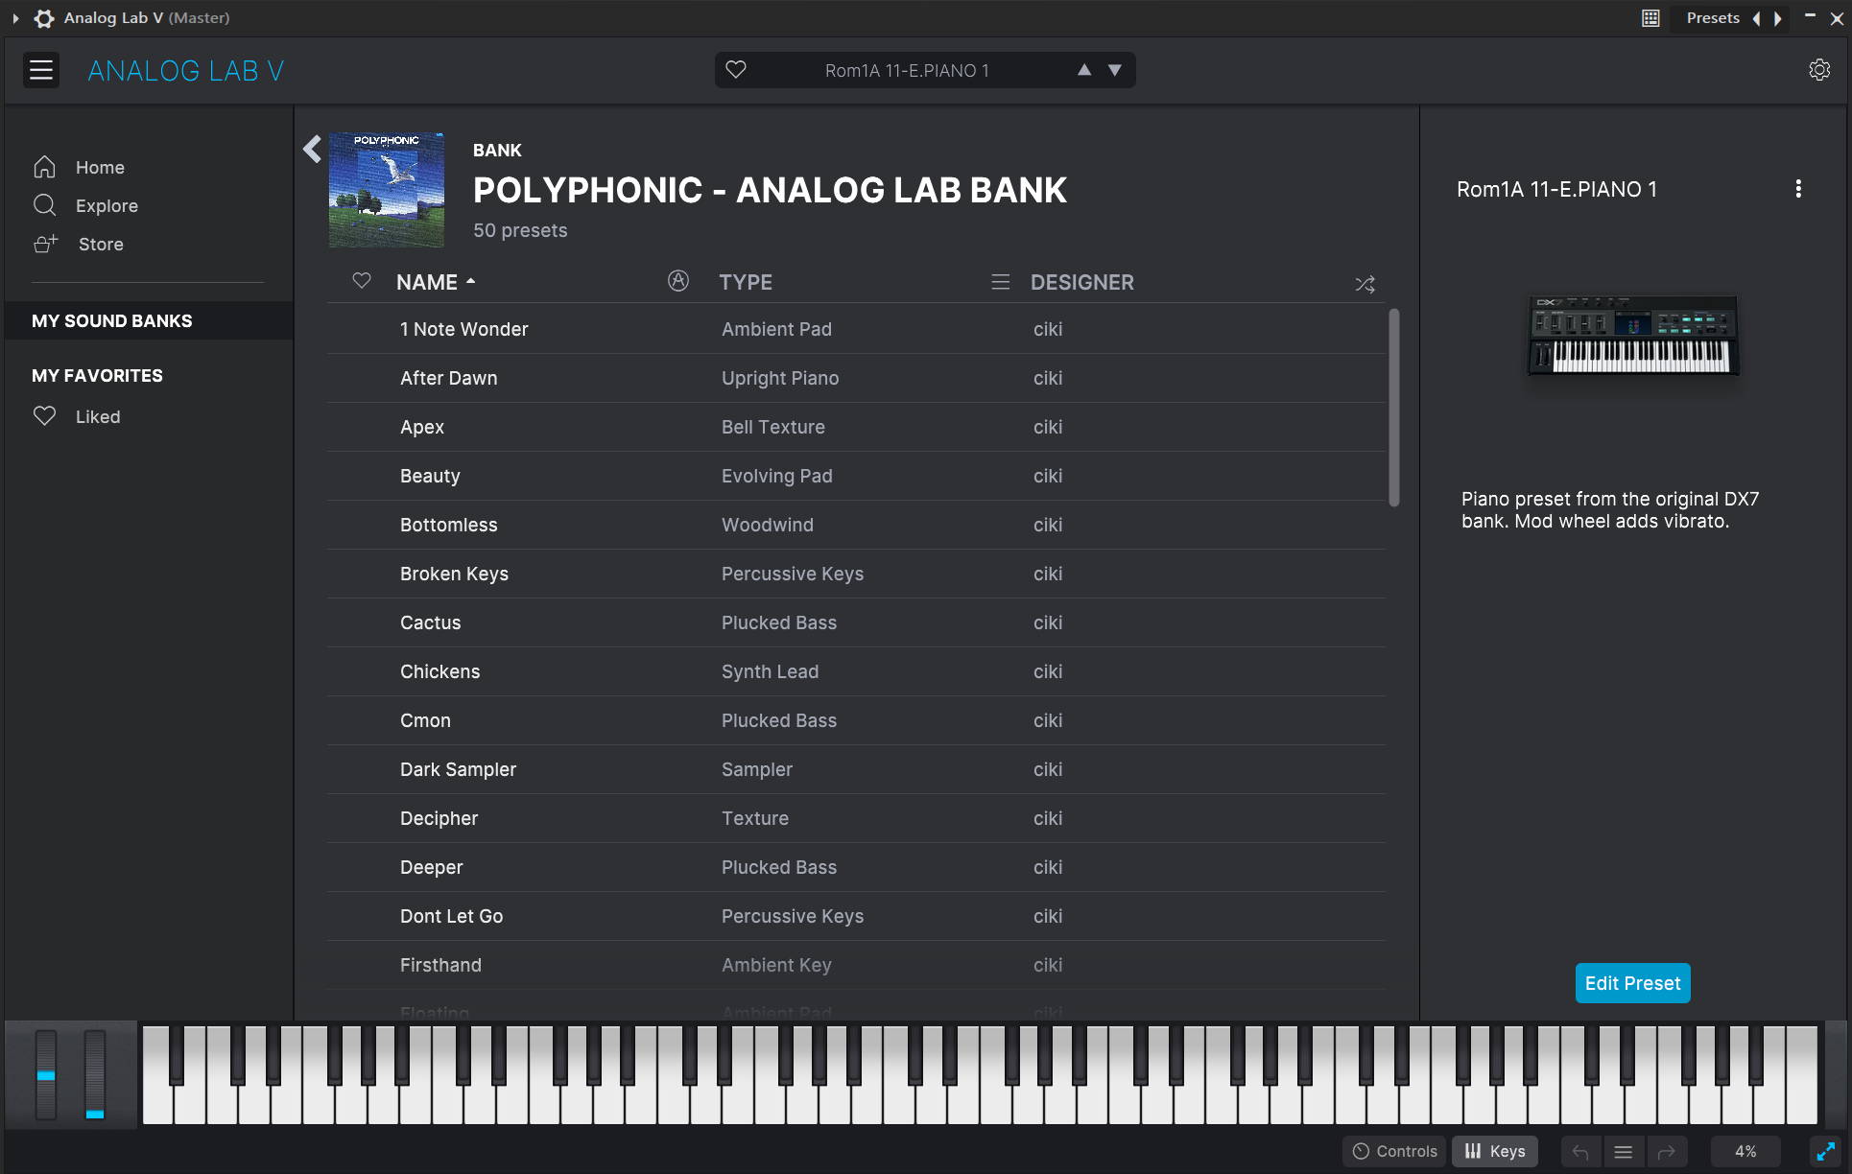
Task: Click the host plugin grid icon
Action: click(x=1650, y=18)
